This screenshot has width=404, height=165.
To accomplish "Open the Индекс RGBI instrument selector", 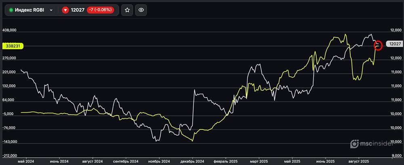I will [x=30, y=10].
